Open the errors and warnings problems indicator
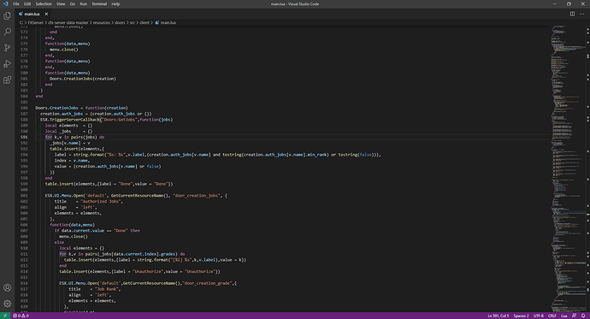590x319 pixels. [x=21, y=316]
